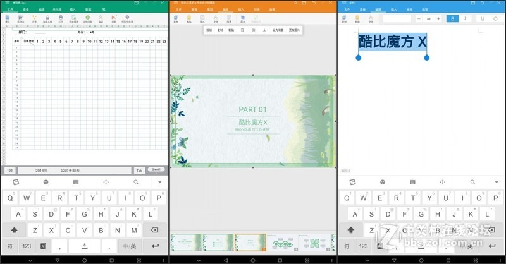506x264 pixels.
Task: Open history versions icon in the spreadsheet toolbar
Action: click(x=74, y=19)
